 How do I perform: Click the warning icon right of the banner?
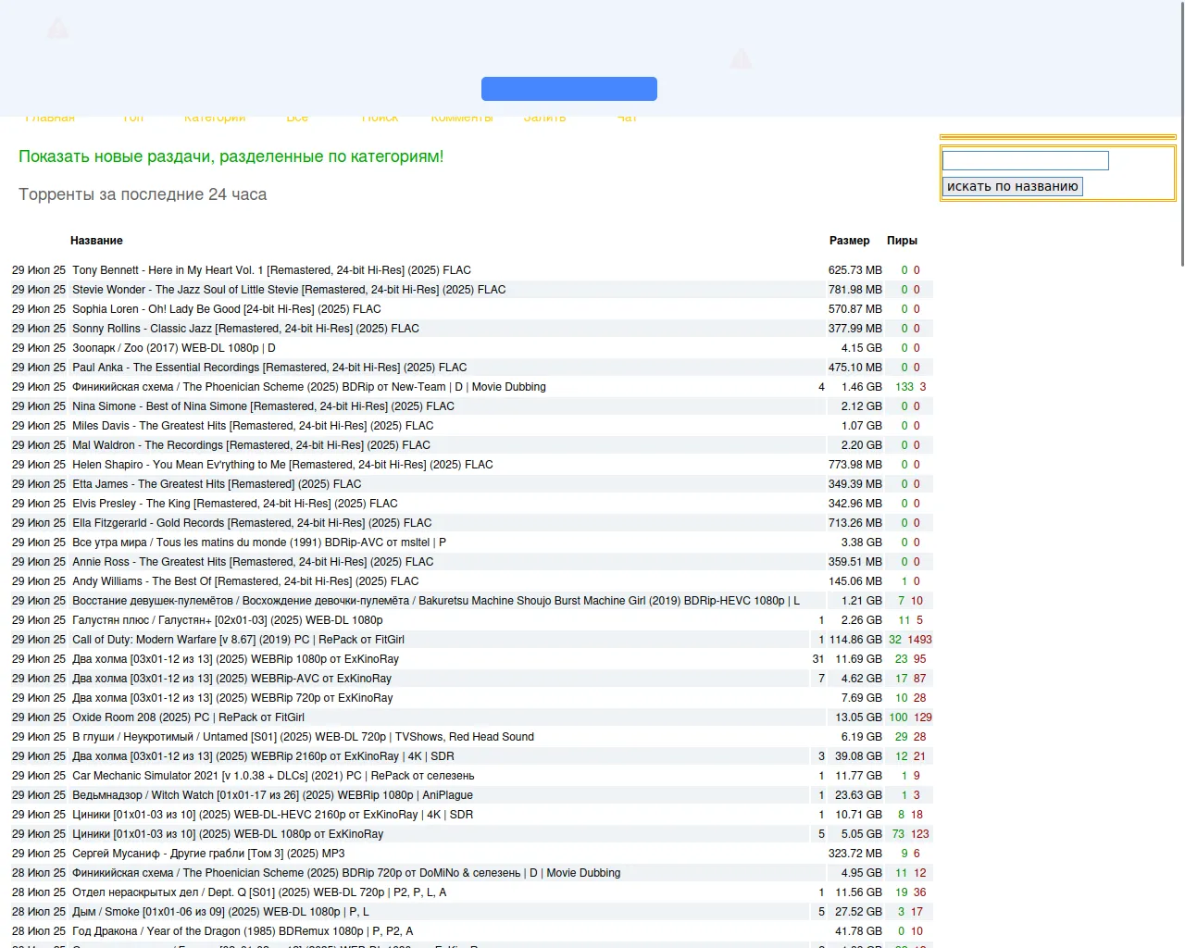coord(741,59)
